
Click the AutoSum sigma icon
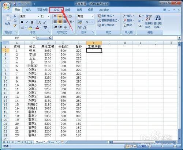pos(140,16)
